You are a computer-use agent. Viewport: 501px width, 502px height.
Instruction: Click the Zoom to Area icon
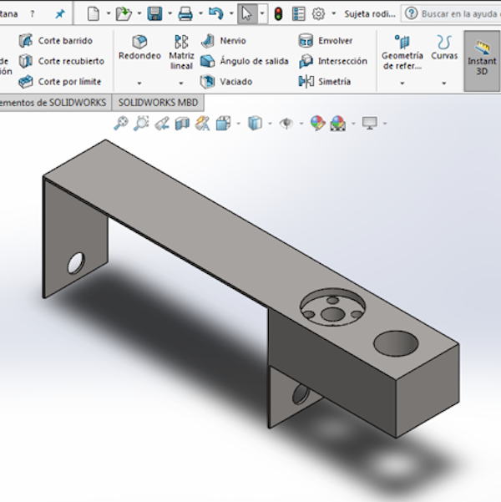tap(141, 124)
